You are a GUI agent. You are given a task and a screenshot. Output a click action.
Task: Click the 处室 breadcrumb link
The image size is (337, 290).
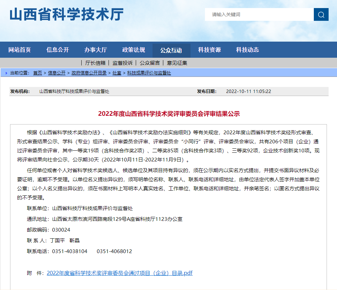coord(117,73)
